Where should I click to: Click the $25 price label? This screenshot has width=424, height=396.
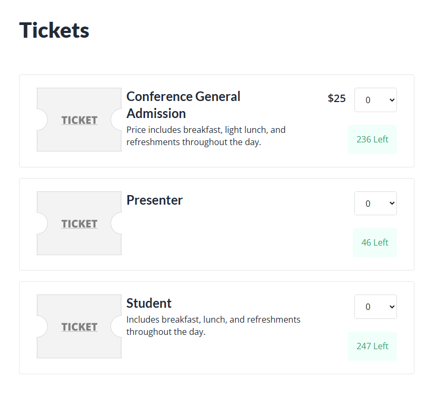pyautogui.click(x=336, y=98)
